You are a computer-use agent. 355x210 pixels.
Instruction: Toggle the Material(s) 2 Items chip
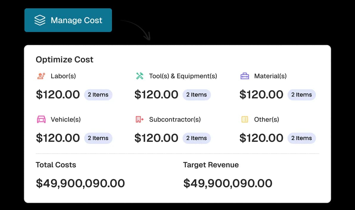[301, 95]
